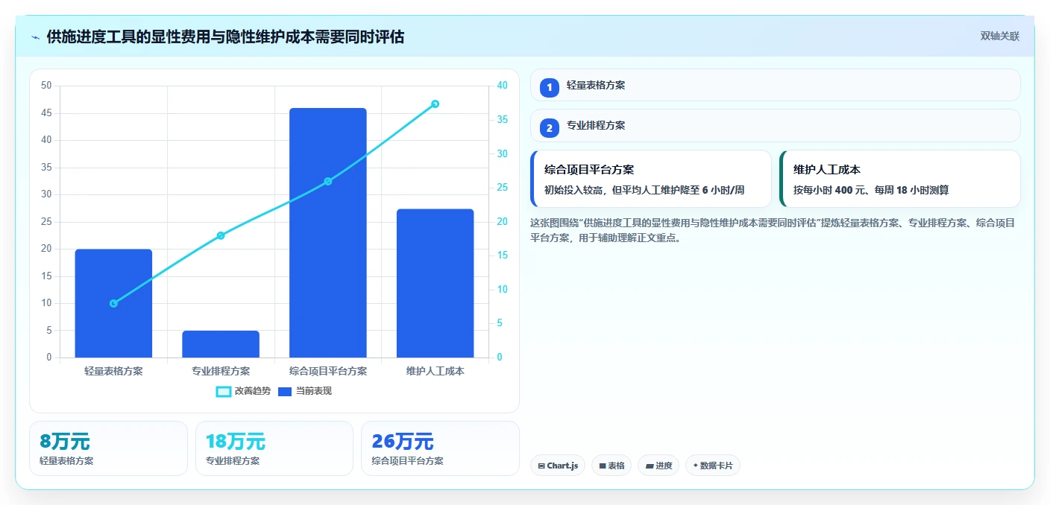Click the 双轴关联 label in header

pyautogui.click(x=999, y=36)
